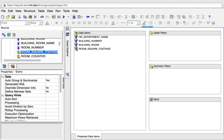Toggle Bold text formatting
Viewport: 224px width, 140px height.
tap(56, 23)
